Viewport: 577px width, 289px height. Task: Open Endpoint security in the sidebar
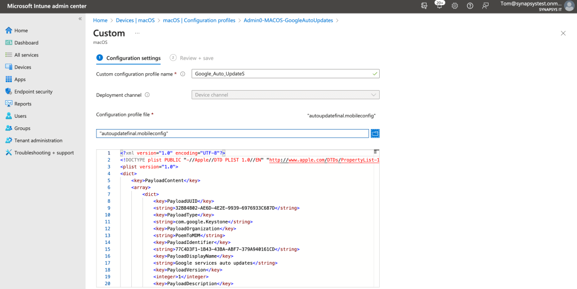point(33,92)
